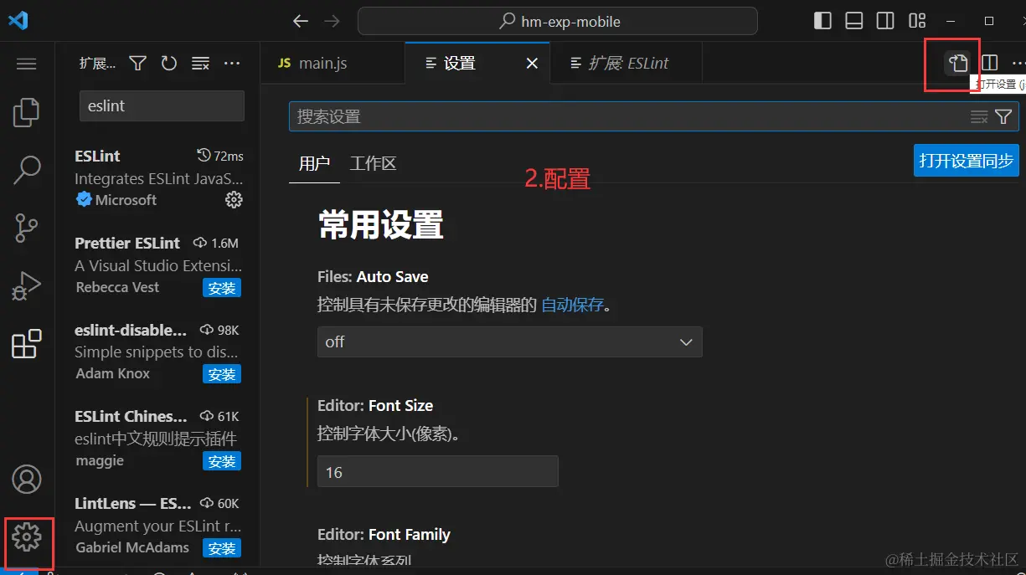Switch to 设置 editor tab
This screenshot has width=1026, height=575.
pyautogui.click(x=477, y=64)
